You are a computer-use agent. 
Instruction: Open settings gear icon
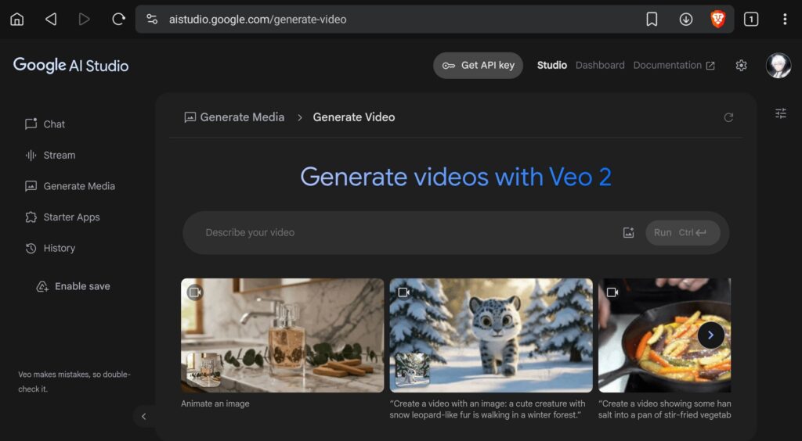tap(741, 66)
